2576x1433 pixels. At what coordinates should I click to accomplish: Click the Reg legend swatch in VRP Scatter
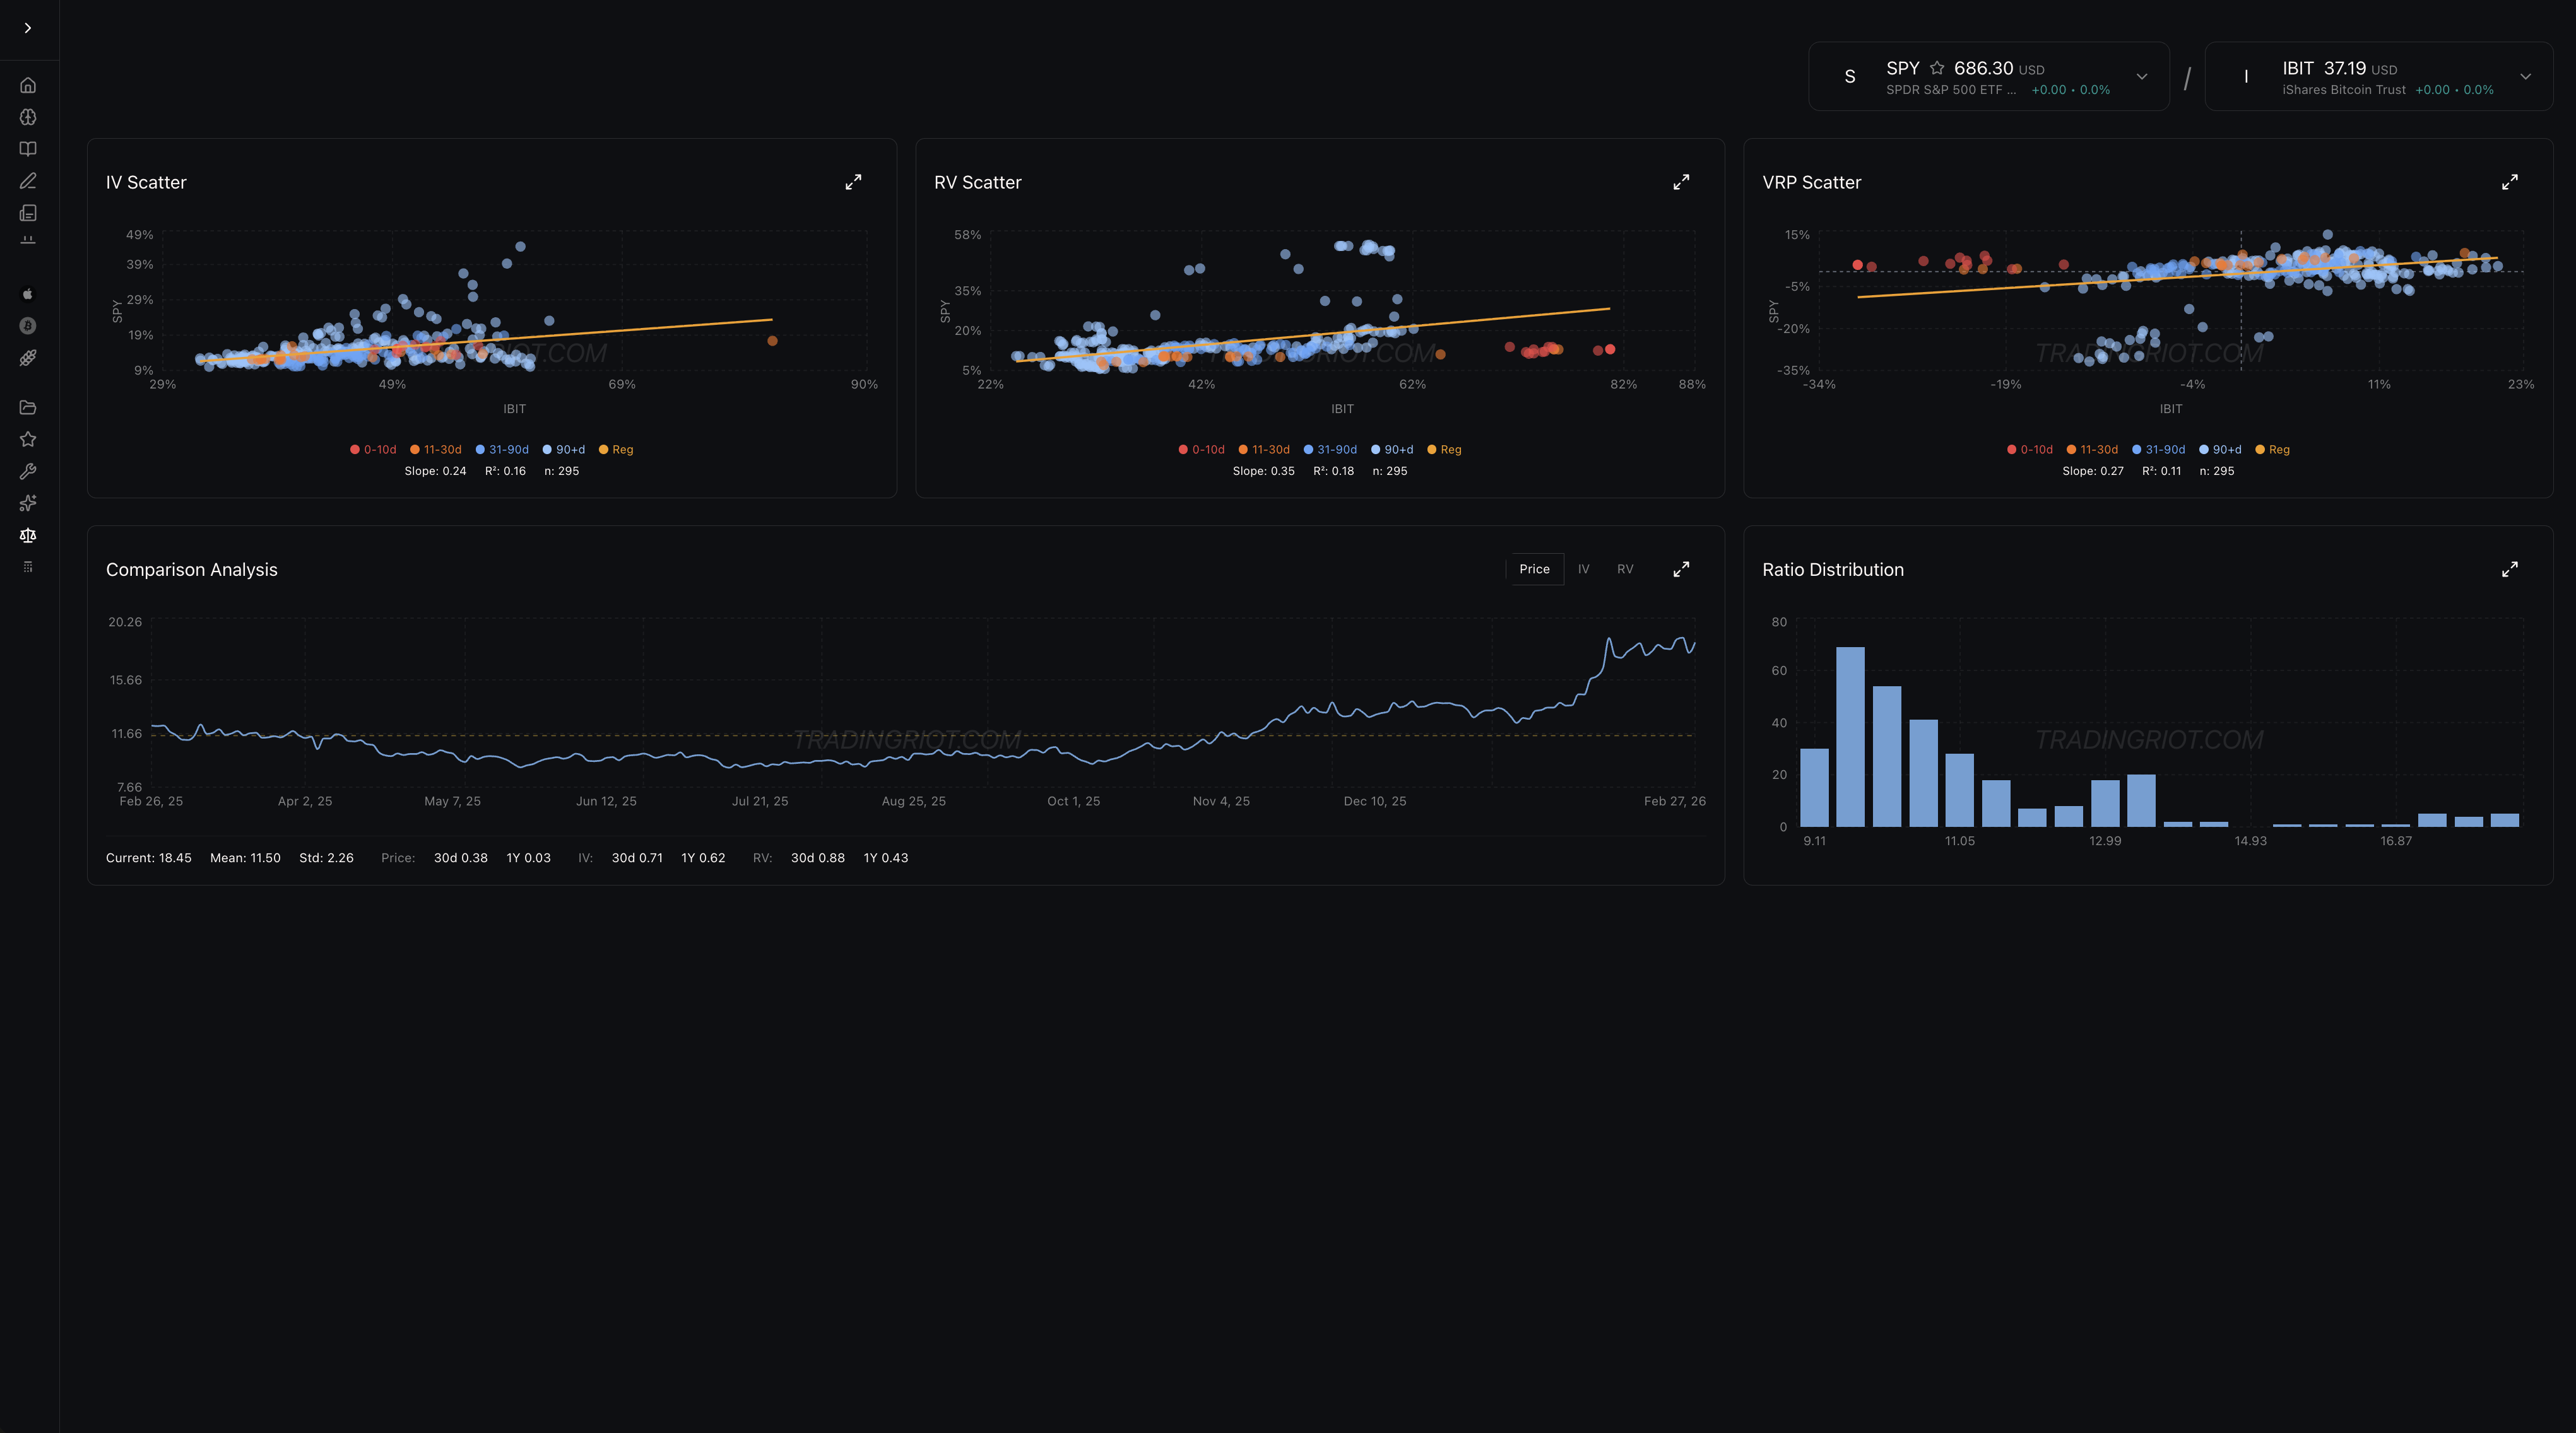(x=2260, y=450)
